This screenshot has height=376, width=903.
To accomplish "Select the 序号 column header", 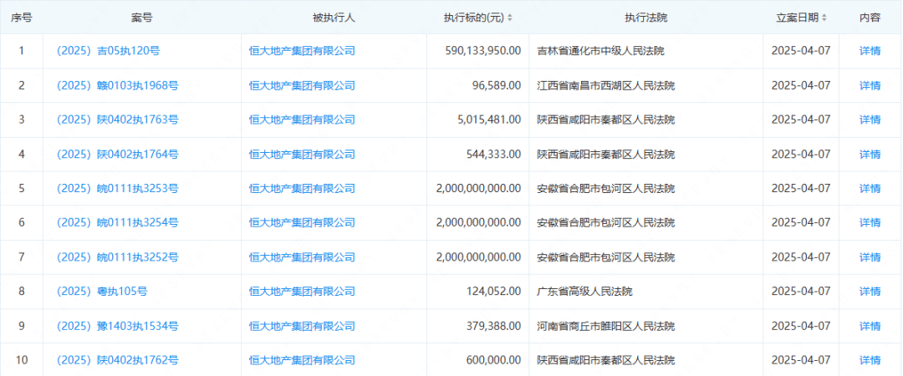I will (x=21, y=18).
